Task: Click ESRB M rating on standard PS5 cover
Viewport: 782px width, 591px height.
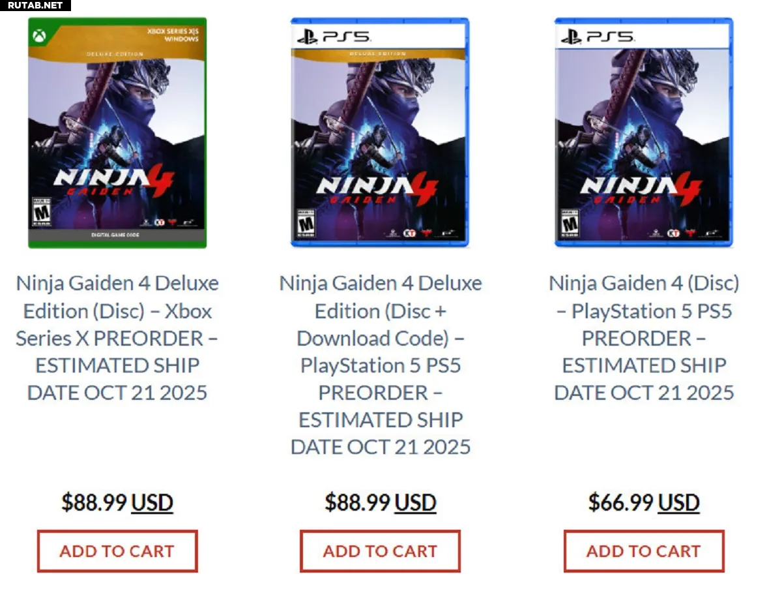Action: [569, 224]
